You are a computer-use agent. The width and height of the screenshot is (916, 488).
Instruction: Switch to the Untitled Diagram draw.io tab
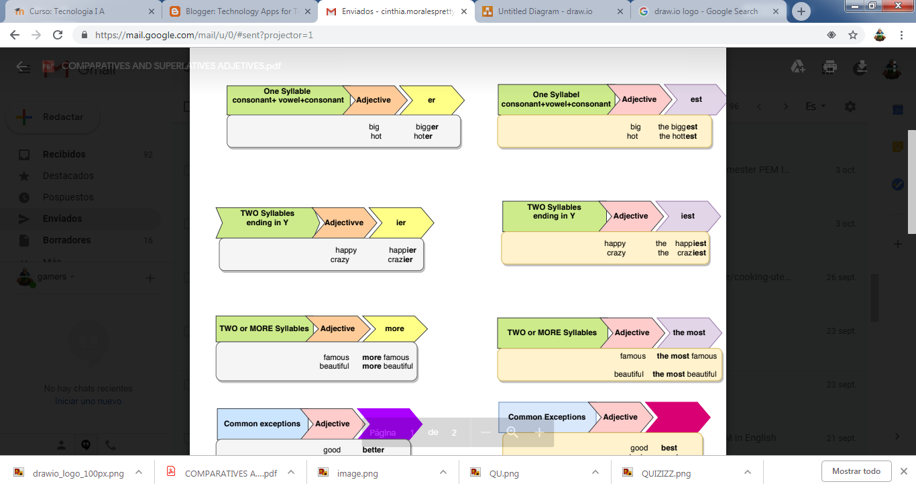pyautogui.click(x=551, y=11)
